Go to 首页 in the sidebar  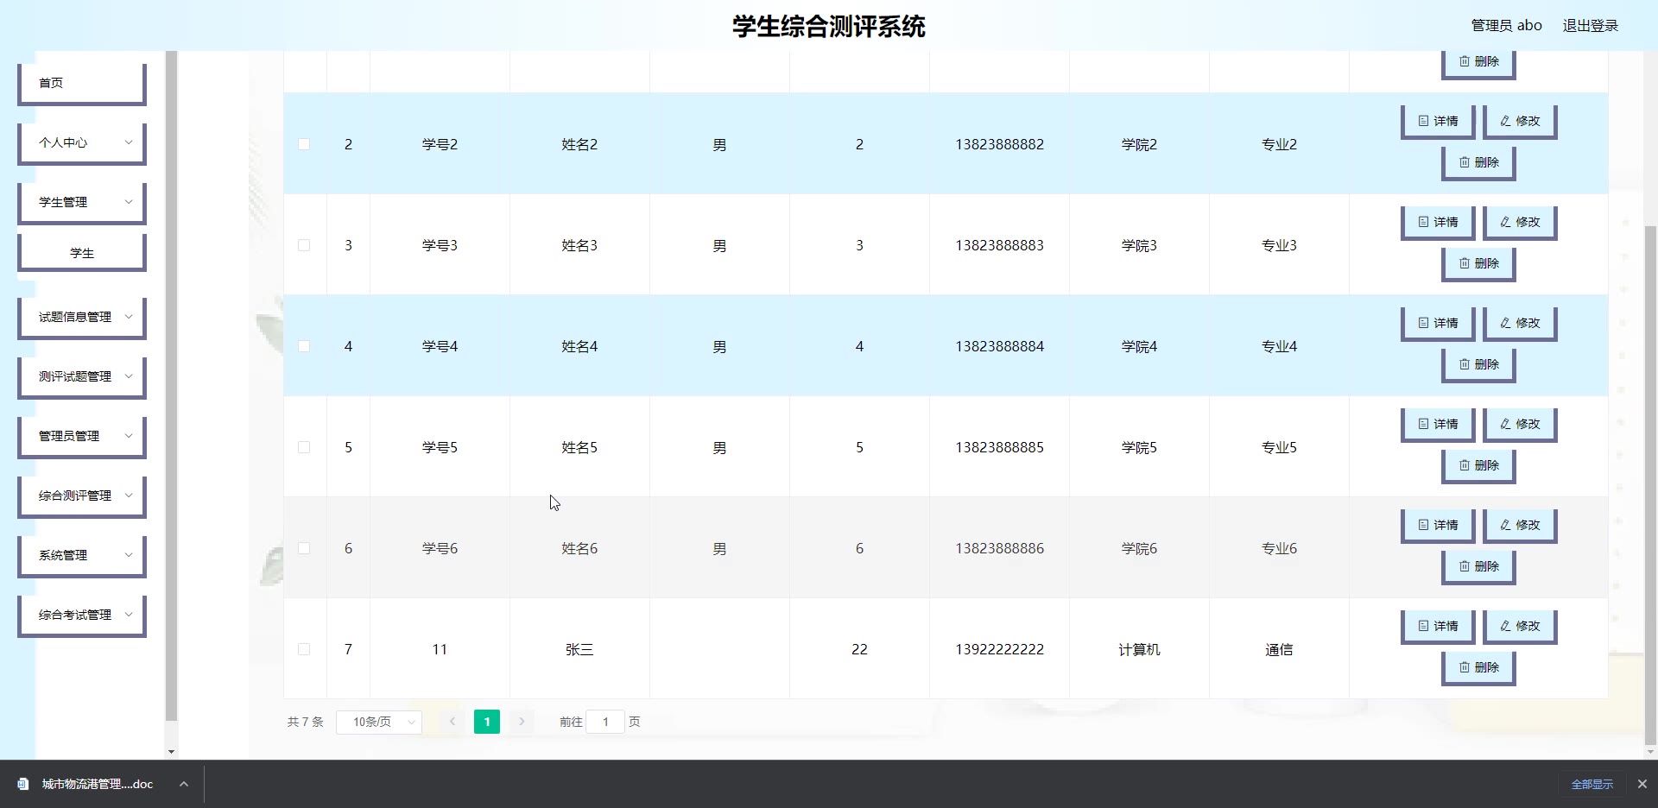[82, 84]
